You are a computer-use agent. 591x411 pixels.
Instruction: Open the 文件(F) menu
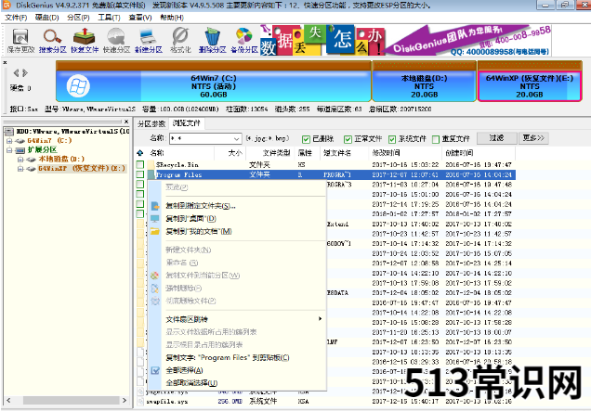click(x=16, y=18)
